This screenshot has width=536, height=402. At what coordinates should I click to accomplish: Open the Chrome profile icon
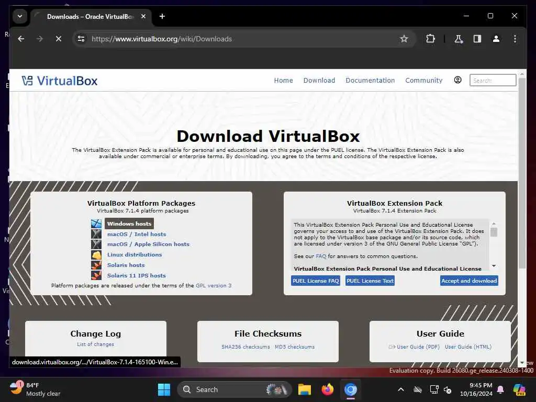(496, 39)
